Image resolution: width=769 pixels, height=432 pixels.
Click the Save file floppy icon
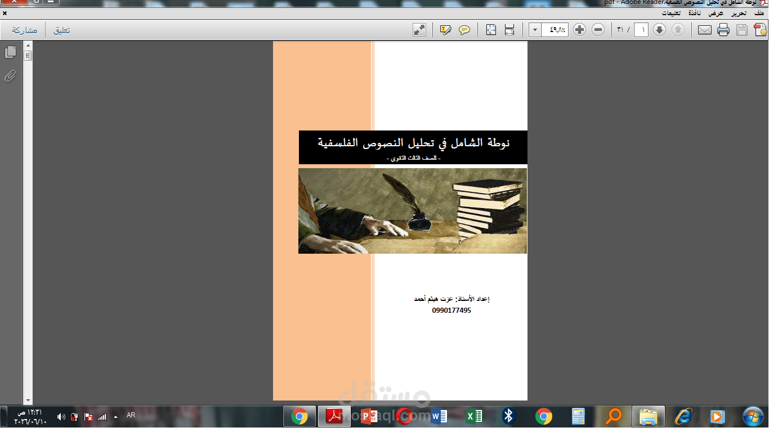[742, 30]
